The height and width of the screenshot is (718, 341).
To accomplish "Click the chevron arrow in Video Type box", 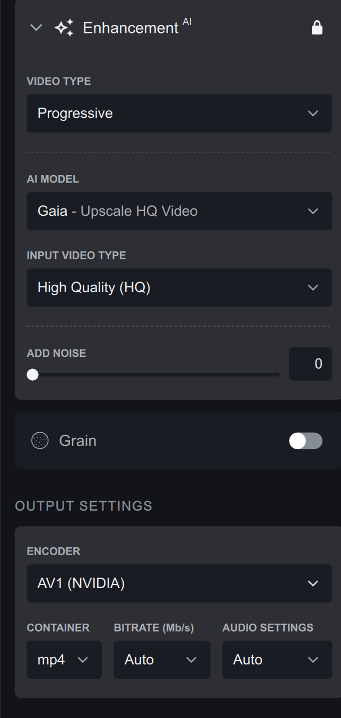I will 313,113.
